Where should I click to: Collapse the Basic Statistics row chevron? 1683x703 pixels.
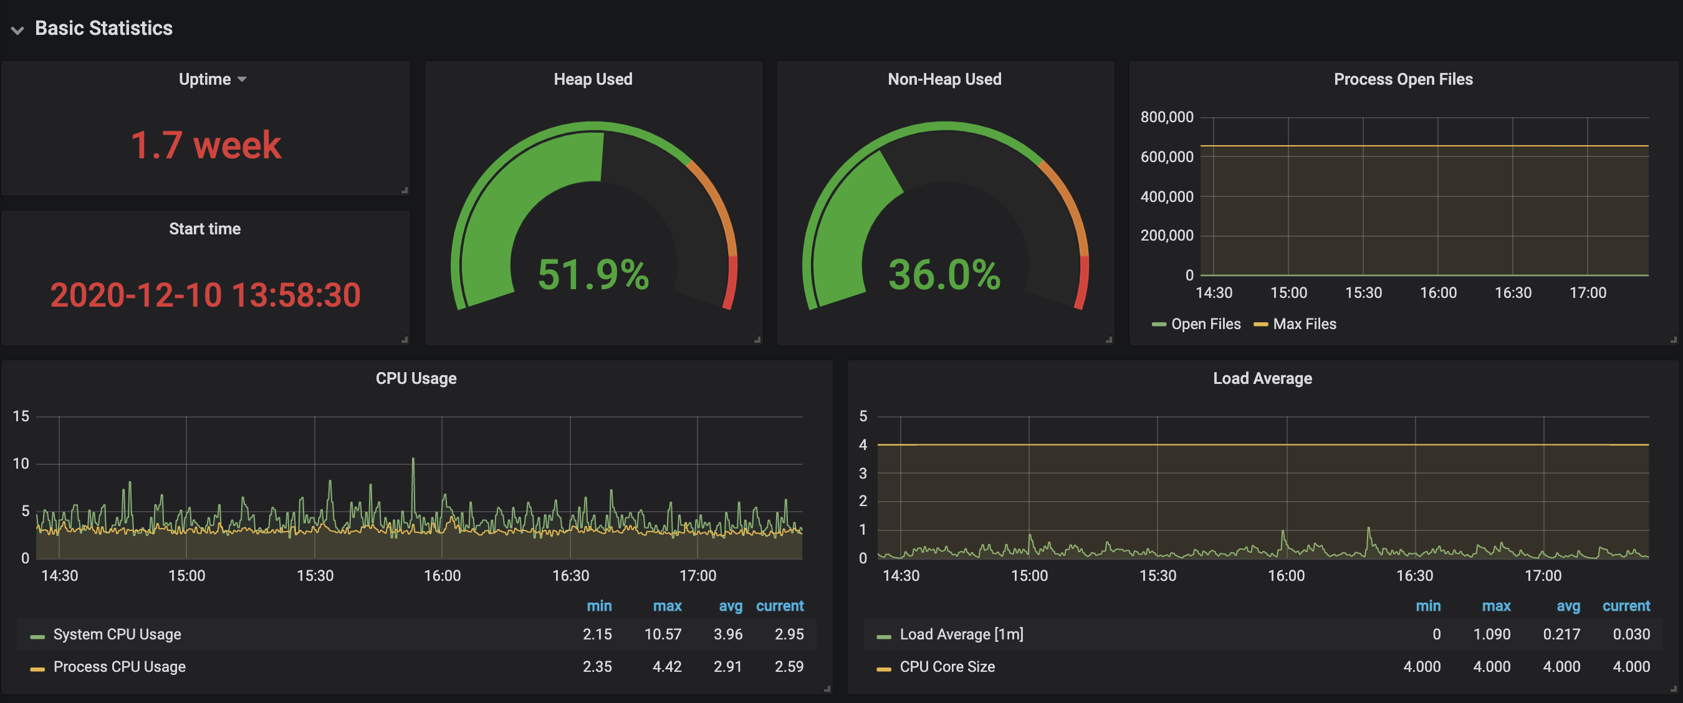point(17,30)
